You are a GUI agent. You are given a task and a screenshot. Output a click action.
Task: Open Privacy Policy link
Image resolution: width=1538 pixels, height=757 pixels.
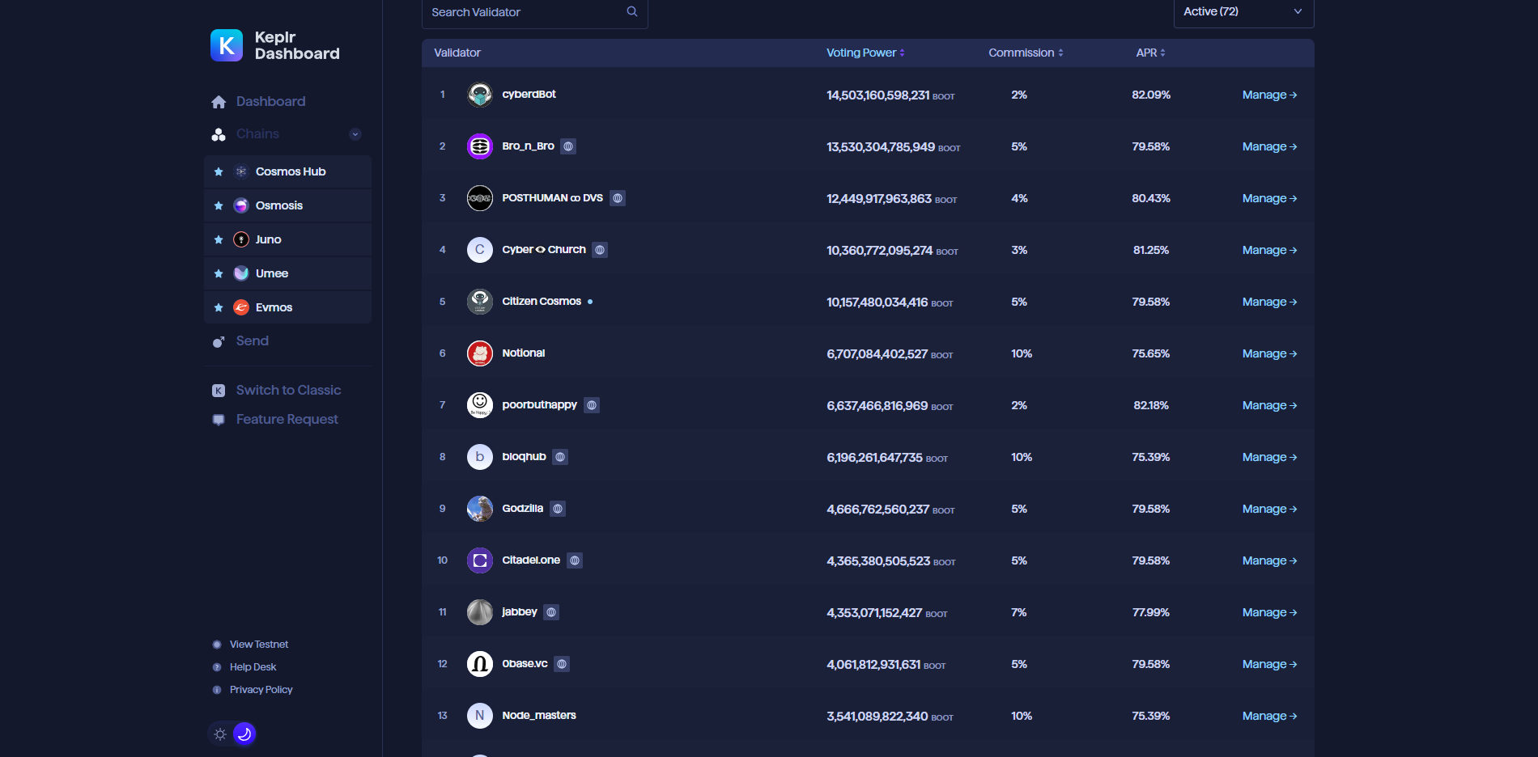pos(261,690)
